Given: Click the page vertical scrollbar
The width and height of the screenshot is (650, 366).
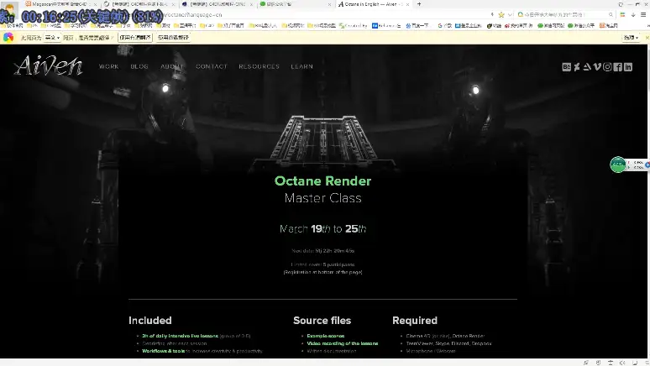Looking at the screenshot, I should coord(647,201).
